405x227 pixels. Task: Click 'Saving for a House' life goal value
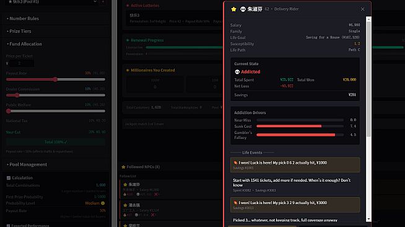point(333,37)
